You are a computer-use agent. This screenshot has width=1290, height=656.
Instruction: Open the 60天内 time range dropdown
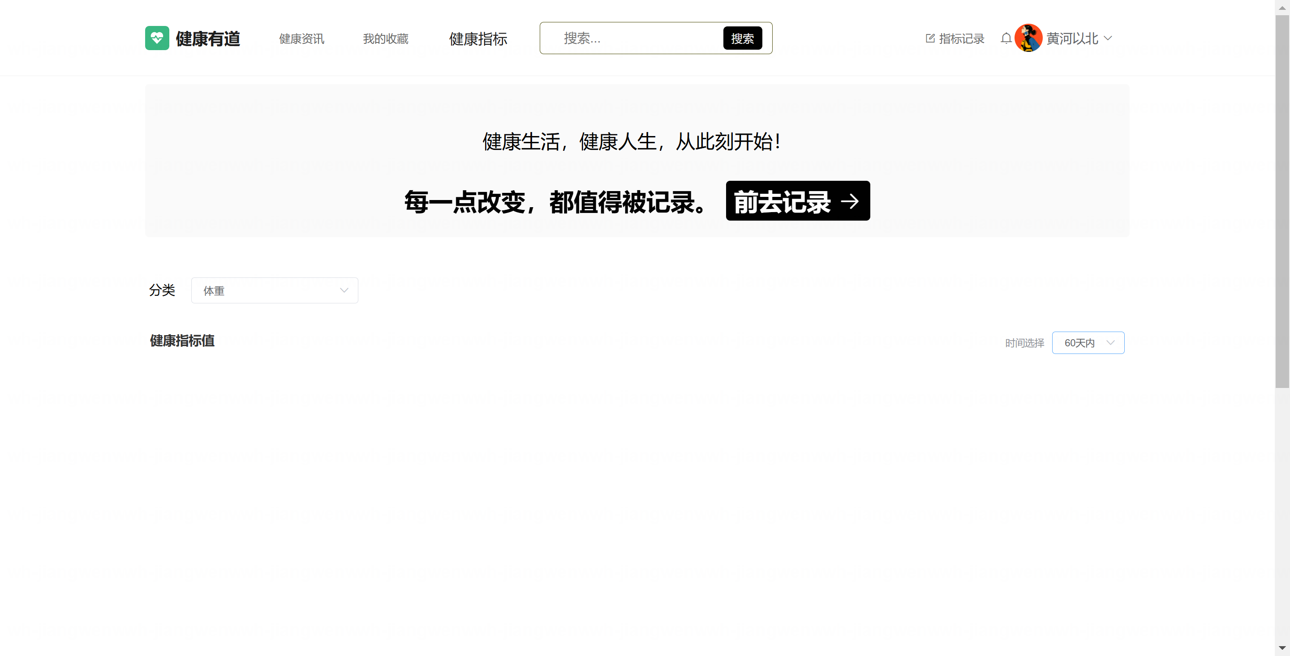pos(1088,343)
